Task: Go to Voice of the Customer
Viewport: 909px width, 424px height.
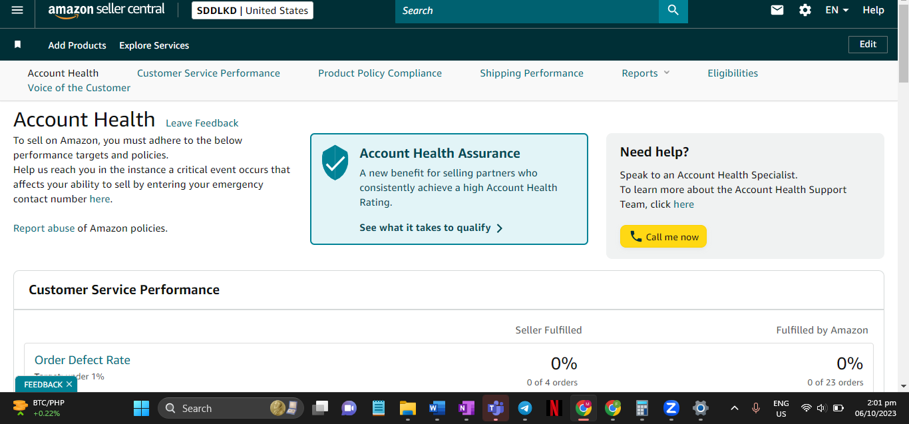Action: click(x=79, y=88)
